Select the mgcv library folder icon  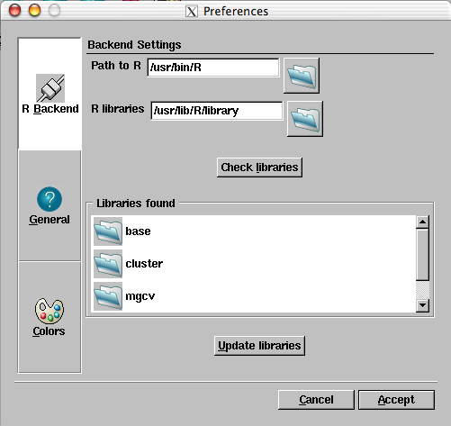108,296
